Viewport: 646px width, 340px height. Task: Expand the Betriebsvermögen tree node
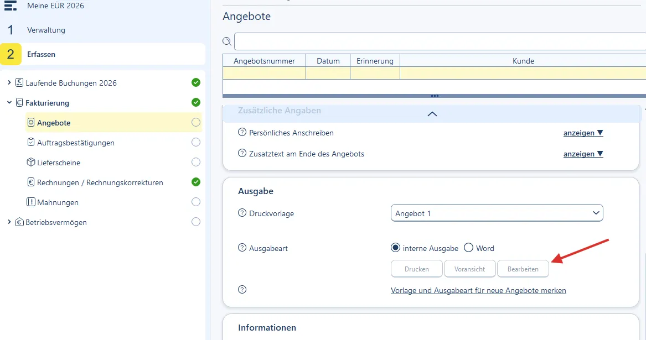tap(9, 222)
